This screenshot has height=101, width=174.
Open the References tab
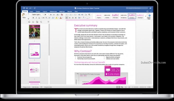pos(53,11)
